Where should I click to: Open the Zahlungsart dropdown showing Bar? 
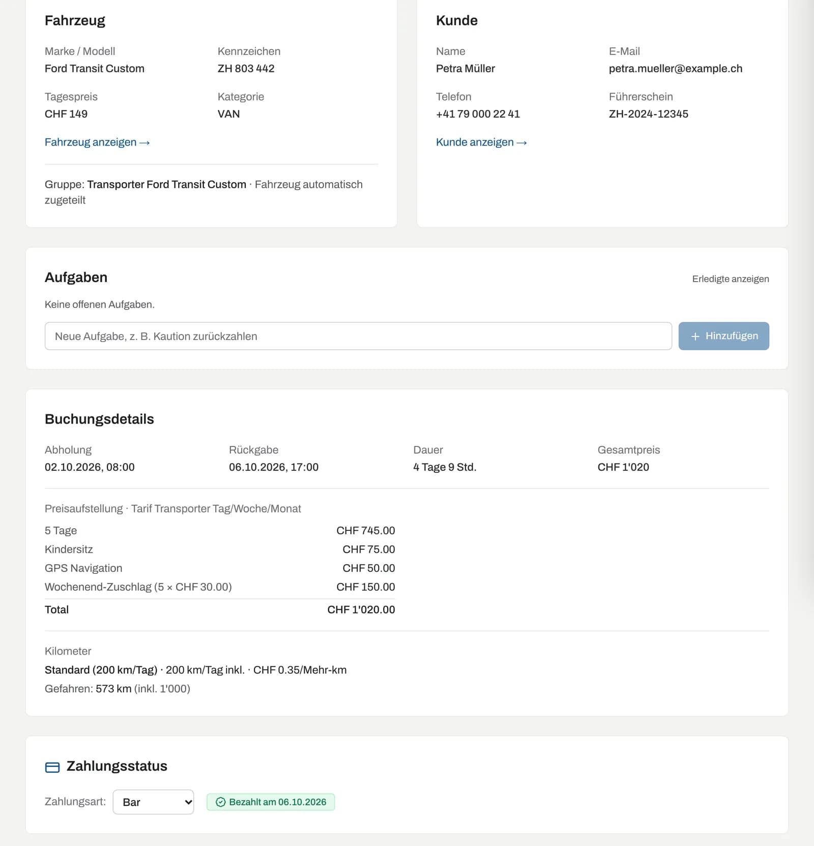(x=153, y=802)
